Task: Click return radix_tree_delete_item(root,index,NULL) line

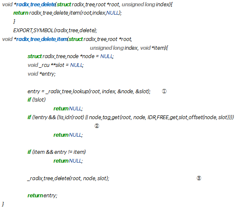Action: 67,13
